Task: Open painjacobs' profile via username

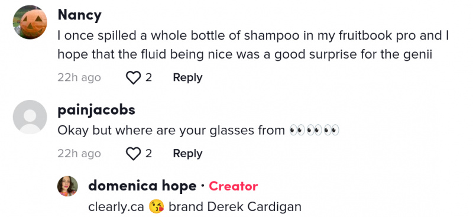Action: point(96,110)
